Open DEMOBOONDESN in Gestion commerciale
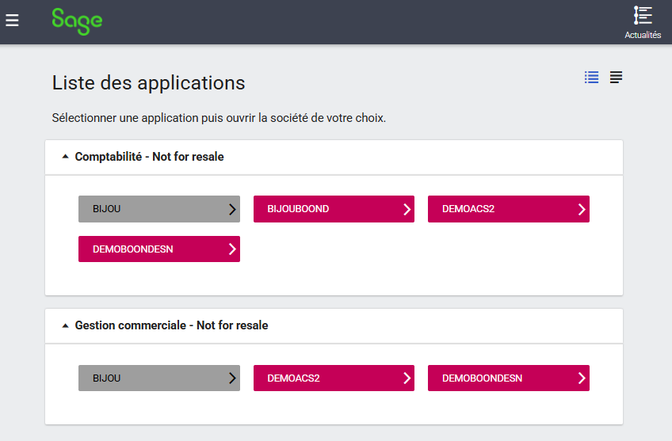This screenshot has width=672, height=441. tap(499, 378)
